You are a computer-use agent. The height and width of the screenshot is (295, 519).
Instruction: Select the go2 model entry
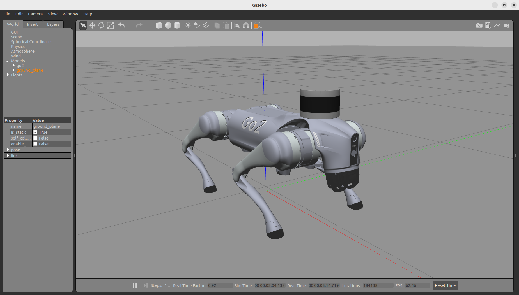point(20,66)
